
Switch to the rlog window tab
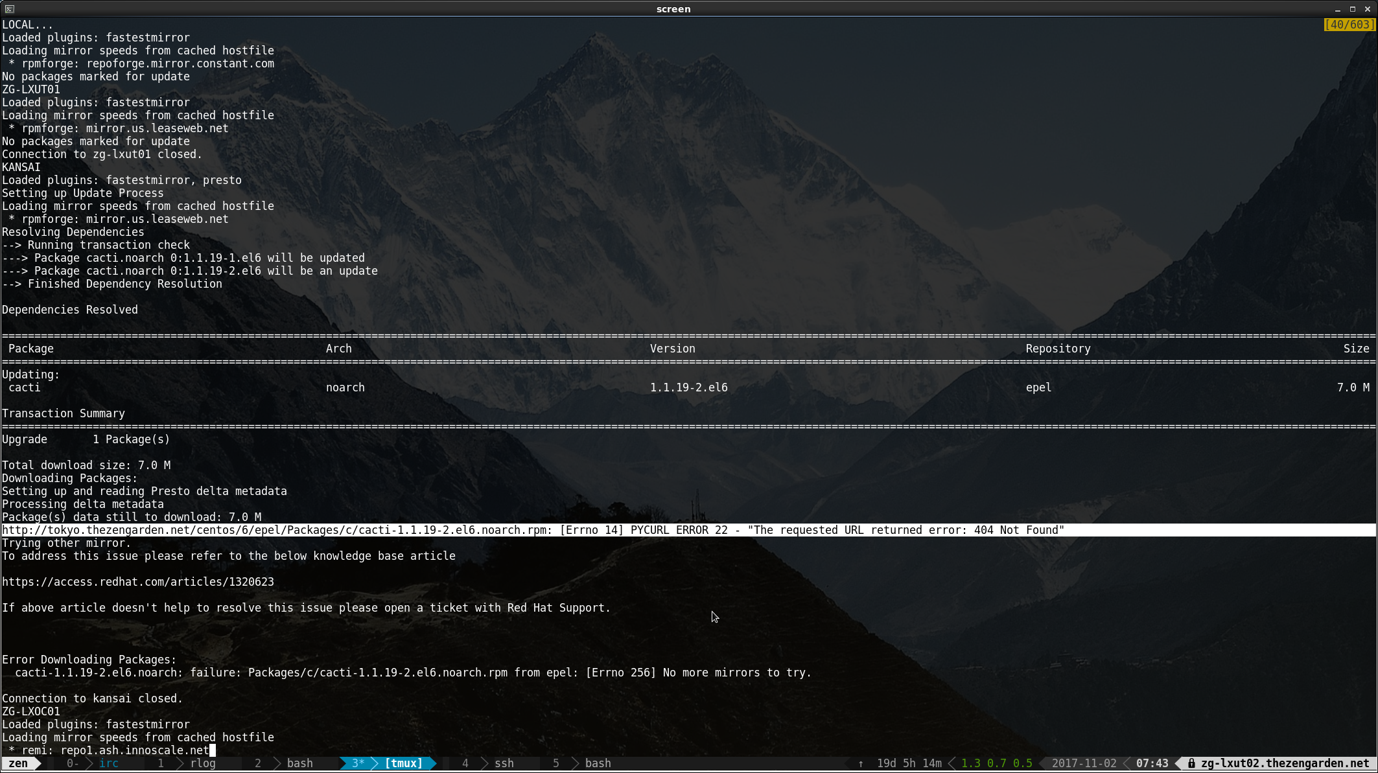coord(203,763)
